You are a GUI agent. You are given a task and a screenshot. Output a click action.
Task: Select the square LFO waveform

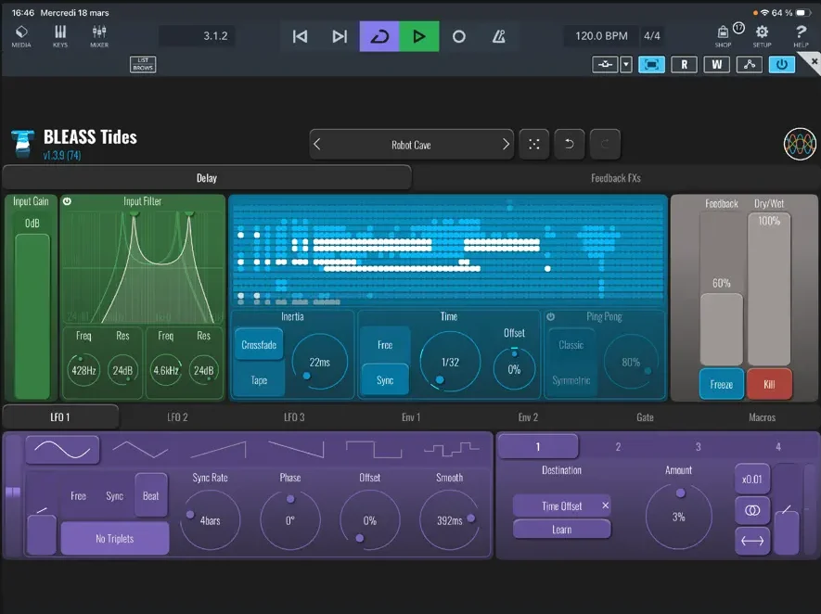point(374,450)
